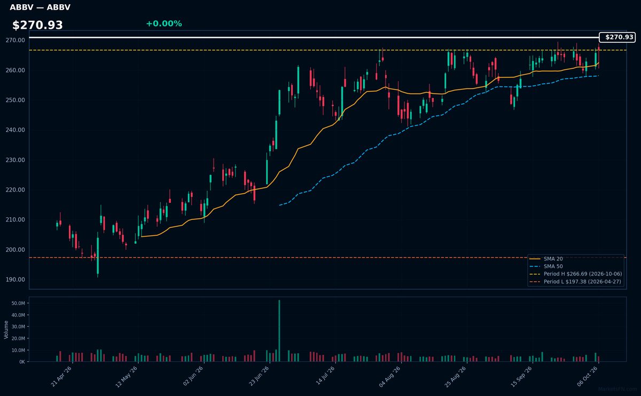Click the 0K volume axis label
This screenshot has width=641, height=396.
coord(22,362)
